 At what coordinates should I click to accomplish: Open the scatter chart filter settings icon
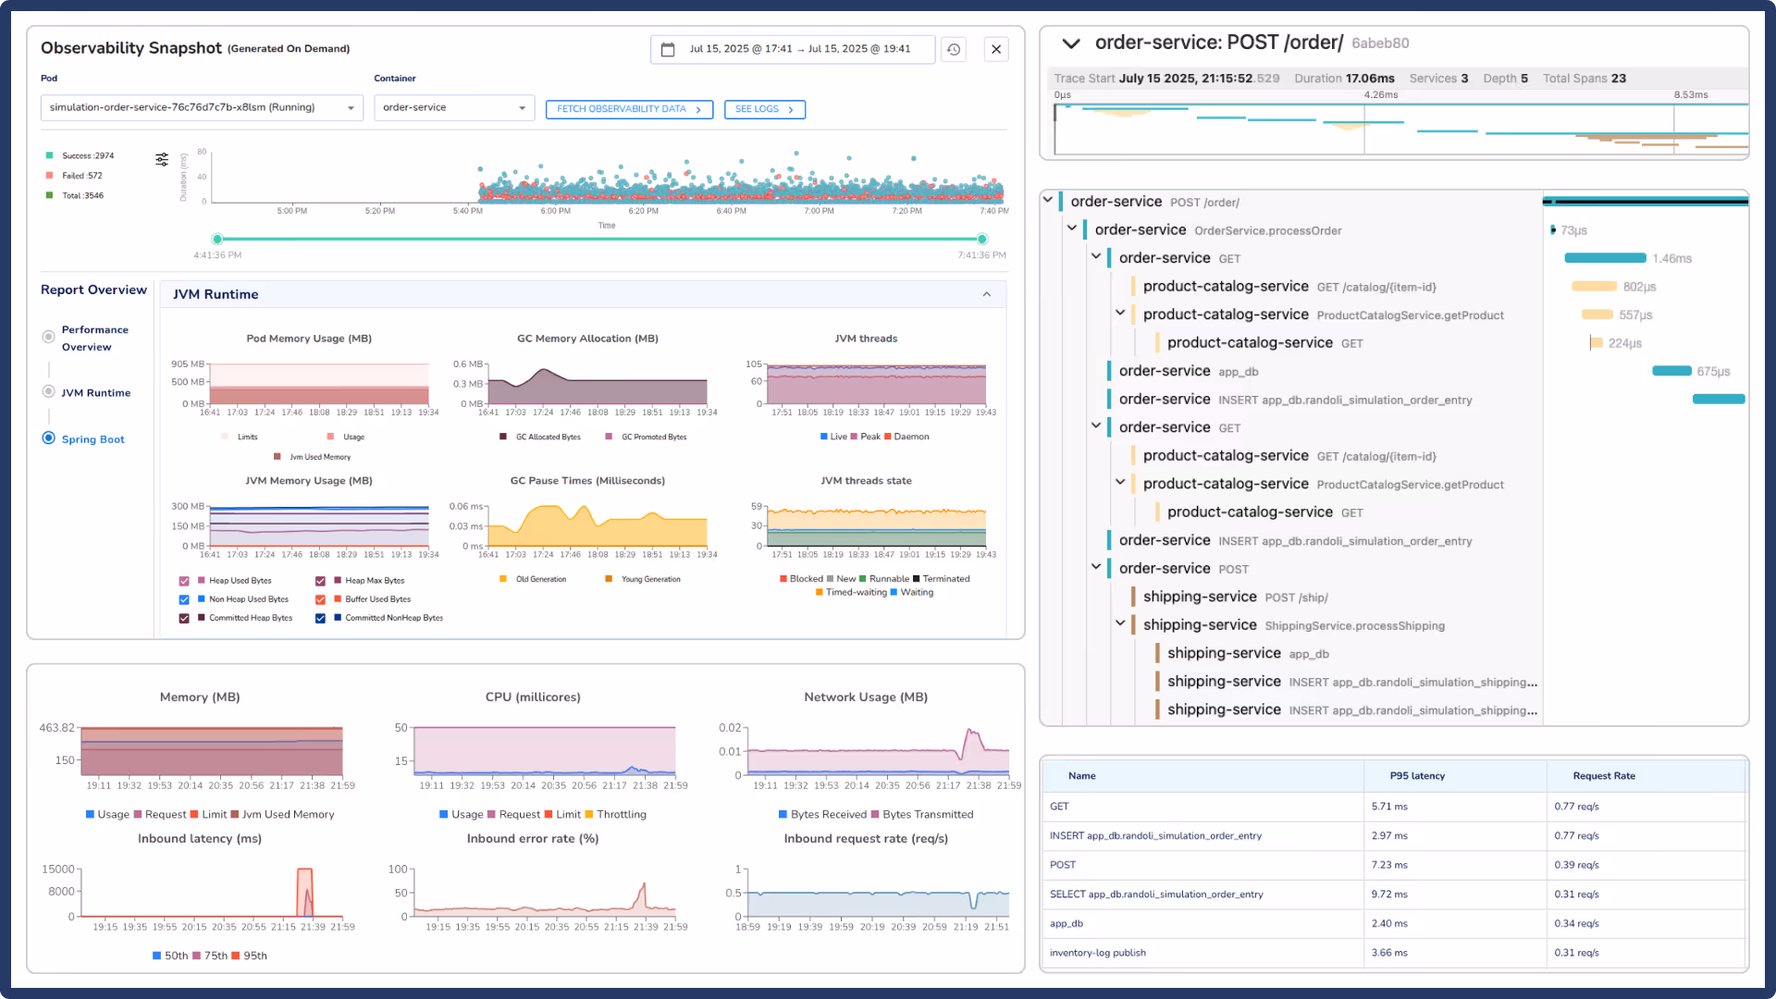coord(162,159)
